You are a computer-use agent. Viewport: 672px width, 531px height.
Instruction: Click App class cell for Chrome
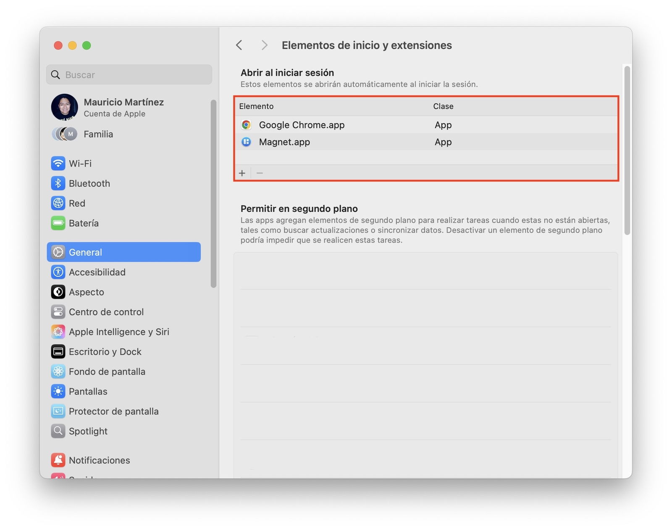pos(443,125)
